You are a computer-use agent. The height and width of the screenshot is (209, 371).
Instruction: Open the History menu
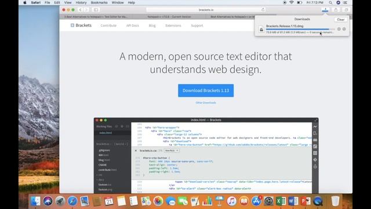click(81, 2)
